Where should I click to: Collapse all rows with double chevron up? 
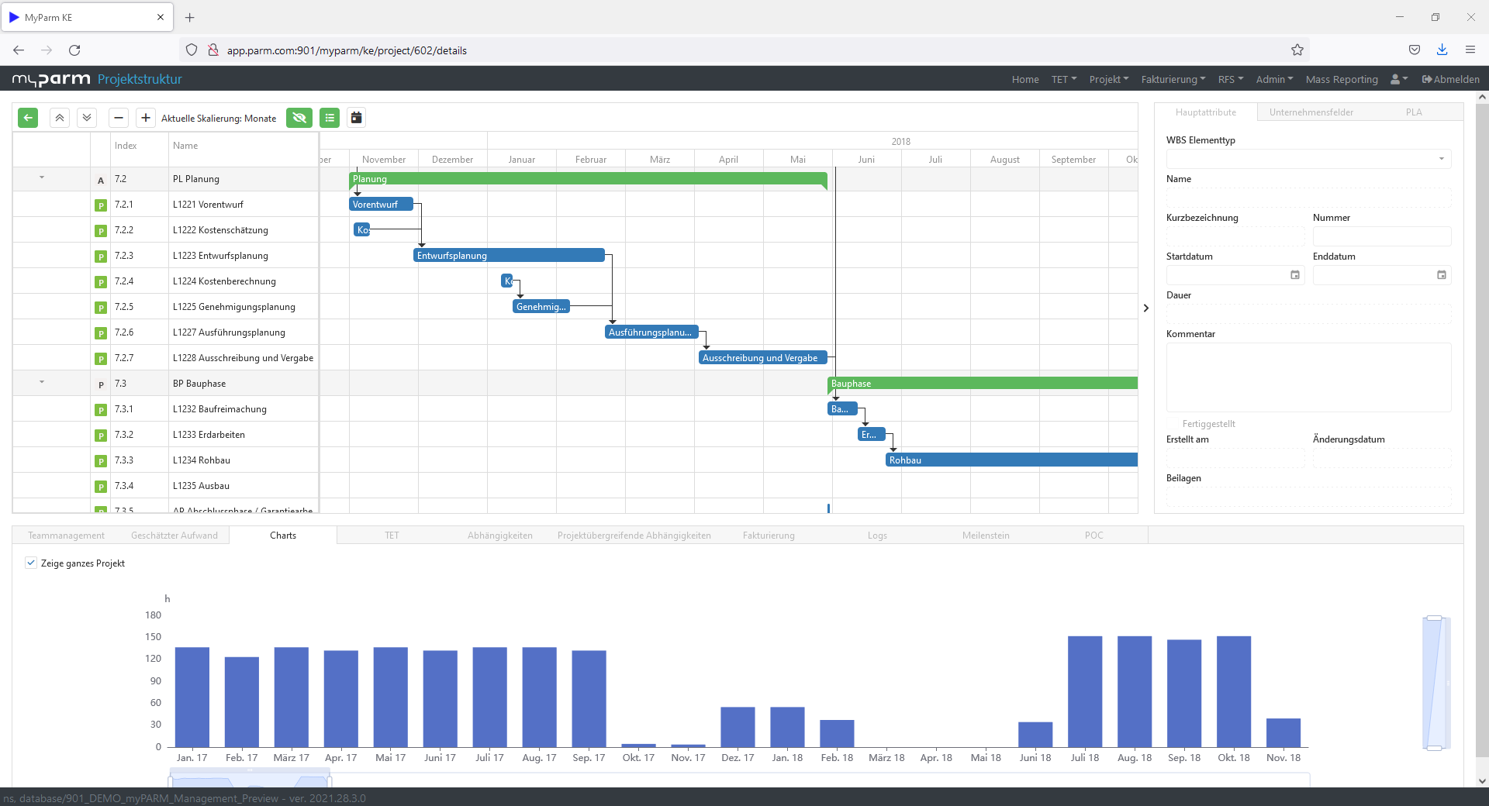pos(59,118)
